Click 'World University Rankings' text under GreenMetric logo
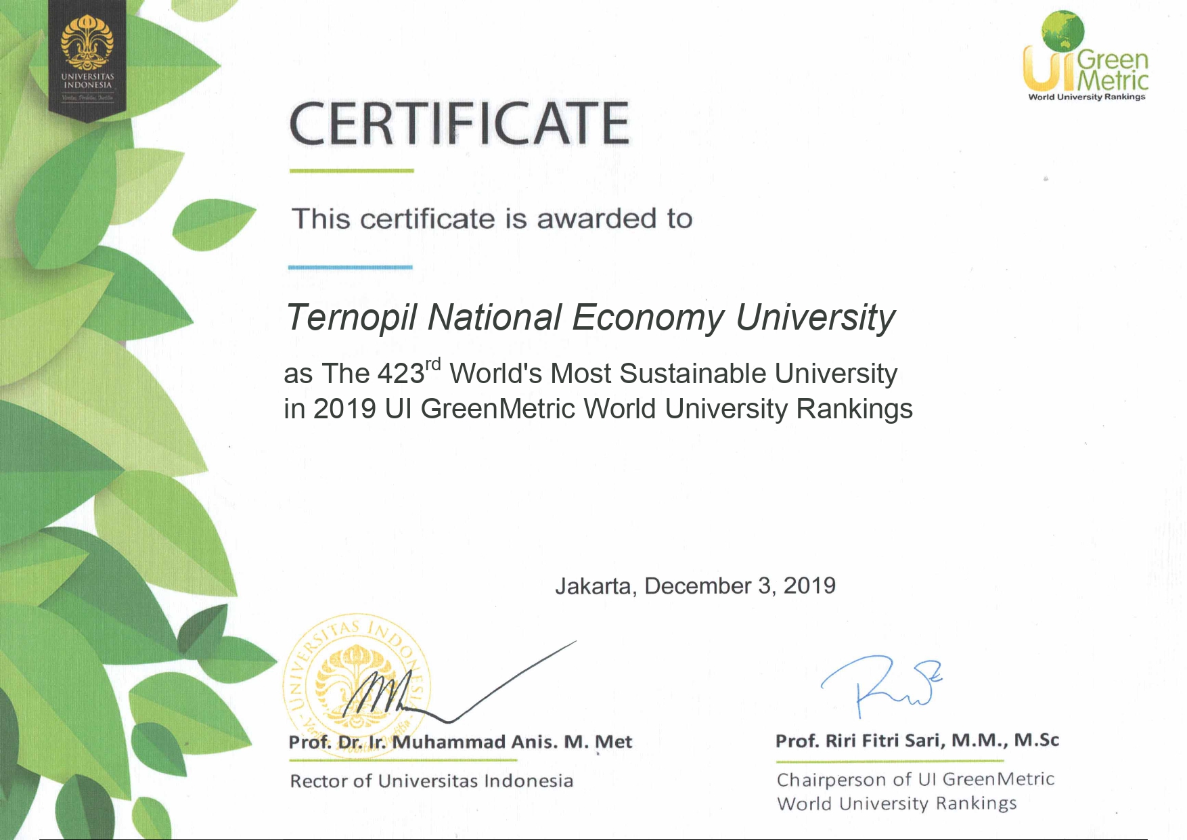Image resolution: width=1187 pixels, height=840 pixels. [x=1087, y=97]
